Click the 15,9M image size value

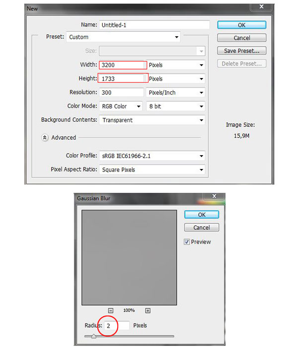click(x=241, y=136)
